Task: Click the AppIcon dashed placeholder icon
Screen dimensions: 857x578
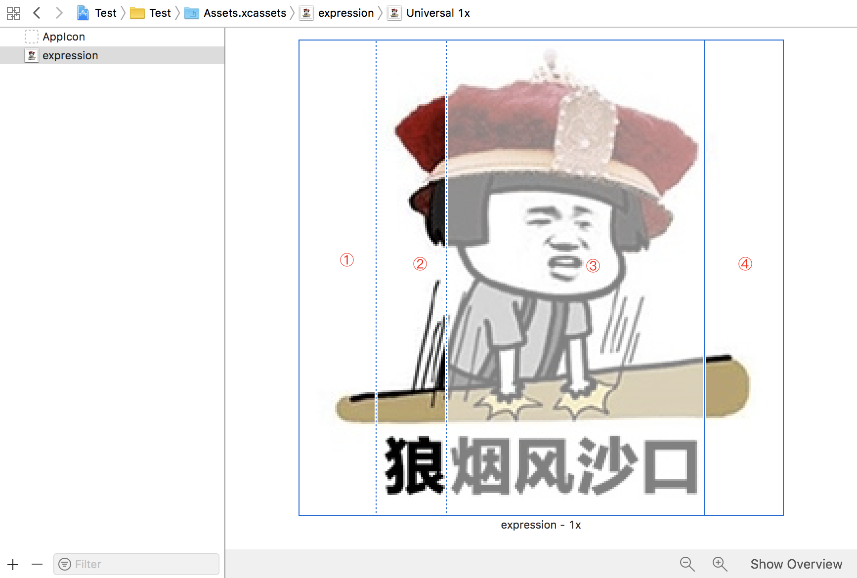Action: point(32,37)
